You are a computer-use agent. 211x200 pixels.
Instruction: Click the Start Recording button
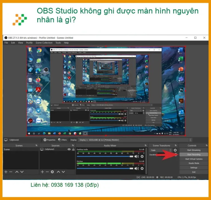click(194, 154)
